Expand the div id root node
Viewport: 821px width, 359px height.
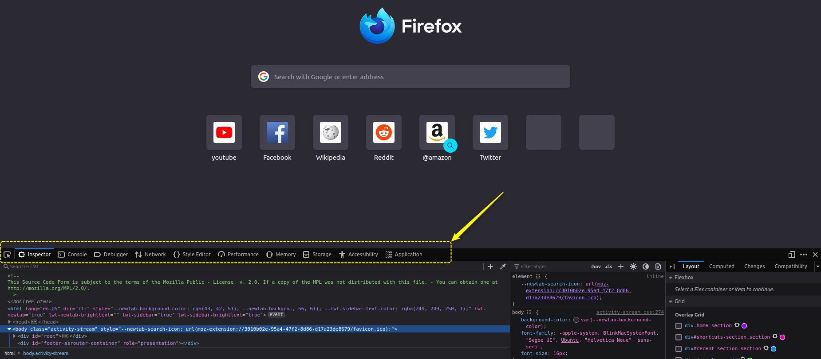point(15,336)
